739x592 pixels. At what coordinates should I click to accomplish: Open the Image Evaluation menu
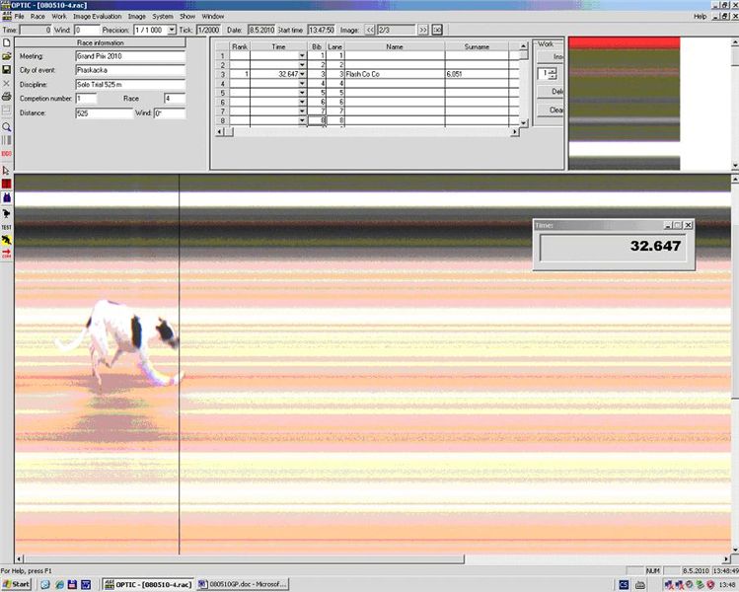(97, 16)
